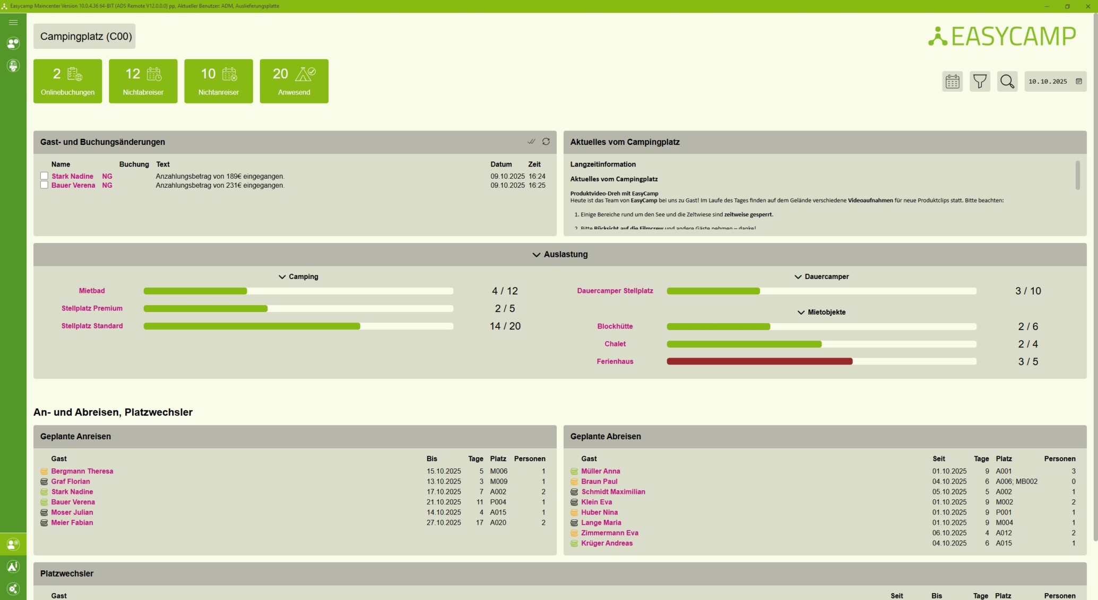
Task: Click the bottom sidebar settings gears icon
Action: click(x=13, y=589)
